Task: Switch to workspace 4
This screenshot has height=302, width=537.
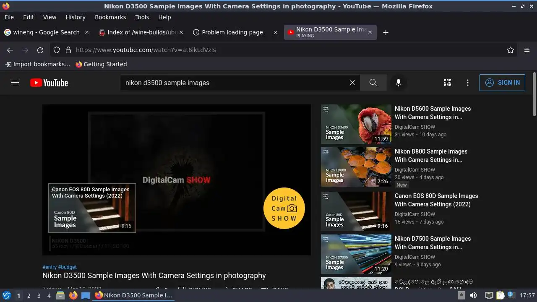Action: click(49, 296)
